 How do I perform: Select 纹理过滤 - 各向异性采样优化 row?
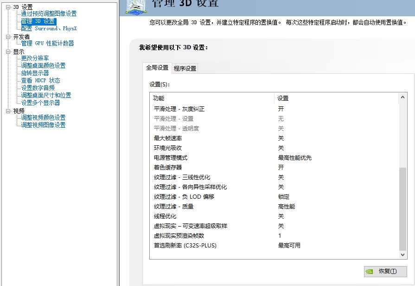click(x=274, y=187)
